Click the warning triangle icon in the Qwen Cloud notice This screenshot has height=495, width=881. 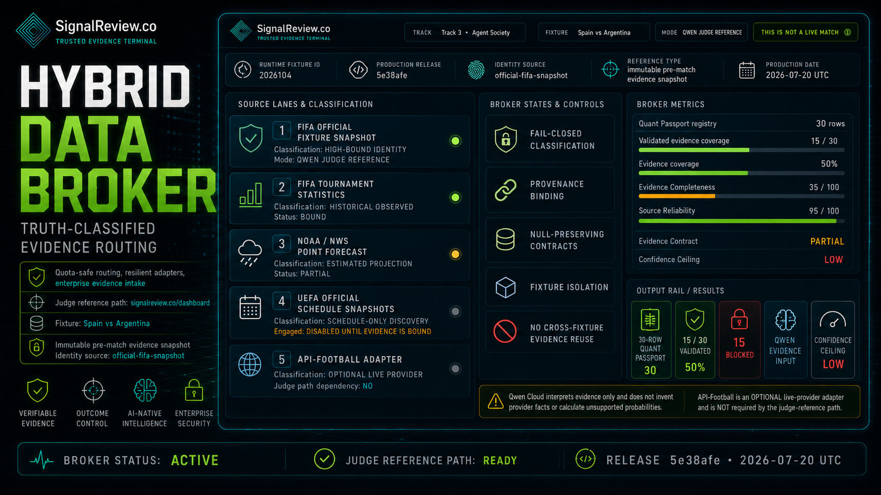495,401
